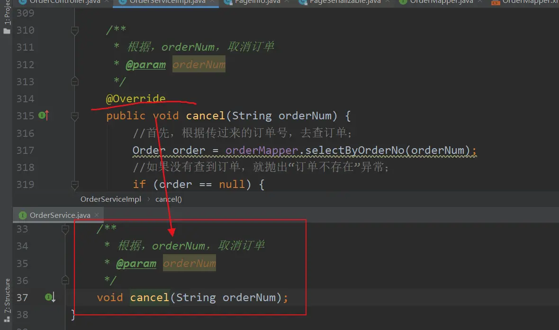
Task: Select the OrderService.java editor tab
Action: pos(58,215)
